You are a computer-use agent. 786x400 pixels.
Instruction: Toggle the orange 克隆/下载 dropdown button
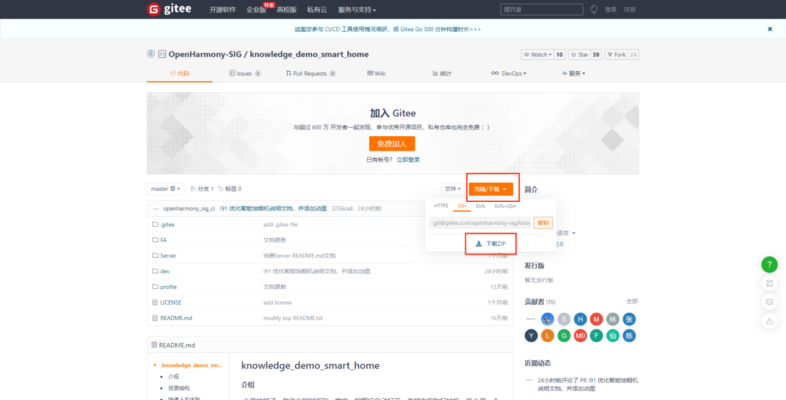click(491, 189)
